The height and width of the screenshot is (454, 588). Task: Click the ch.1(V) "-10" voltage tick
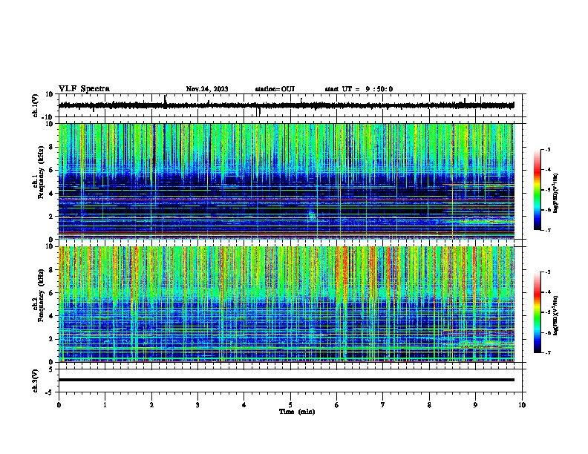48,117
